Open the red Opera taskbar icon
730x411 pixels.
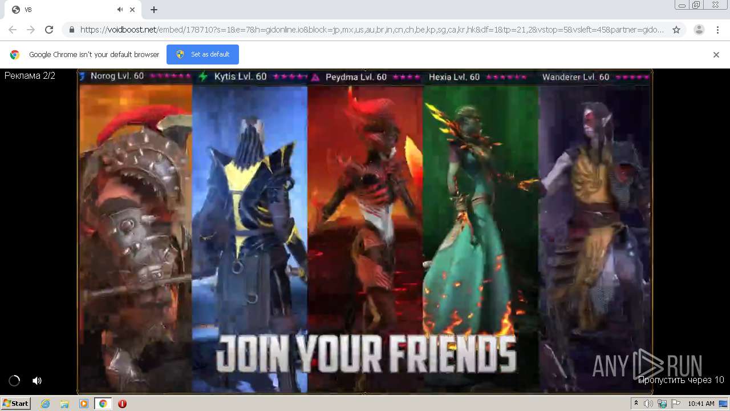tap(122, 404)
